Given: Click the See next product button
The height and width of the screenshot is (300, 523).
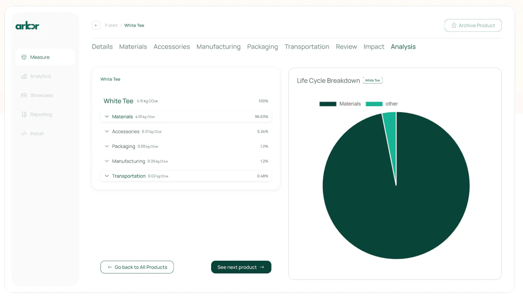Looking at the screenshot, I should (241, 267).
